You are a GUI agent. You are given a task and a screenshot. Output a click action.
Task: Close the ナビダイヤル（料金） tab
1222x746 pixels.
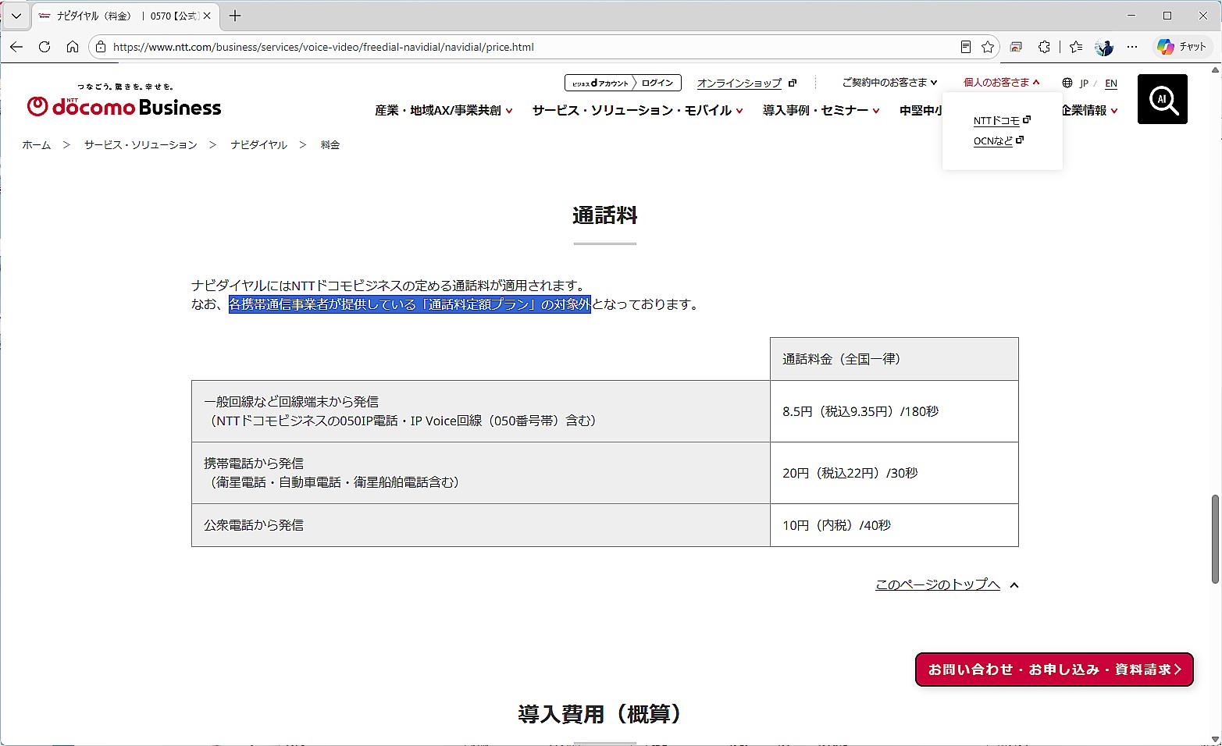point(207,16)
